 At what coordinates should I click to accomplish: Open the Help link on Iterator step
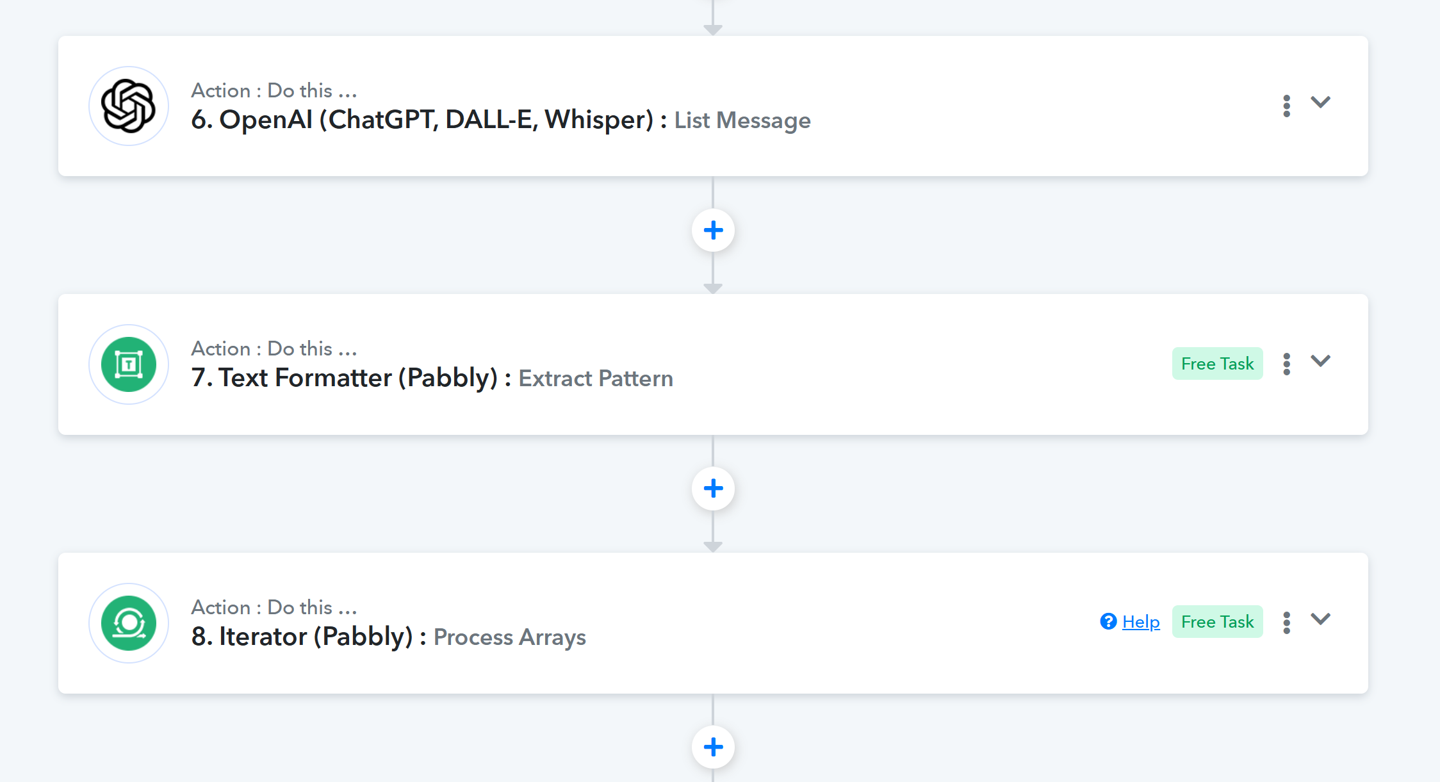pos(1141,622)
